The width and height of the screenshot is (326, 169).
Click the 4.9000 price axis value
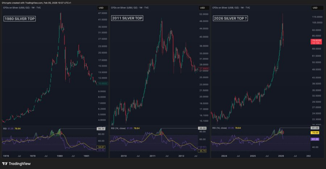(x=102, y=120)
